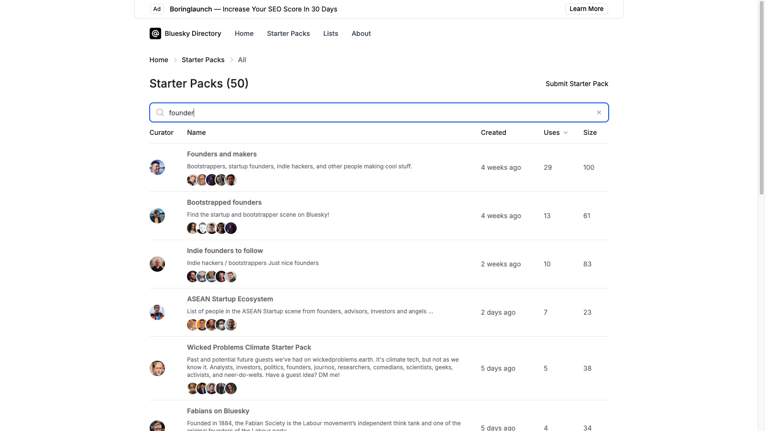Click description 'Indie hackers / bootstrappers Just nice founders'
This screenshot has height=431, width=765.
252,263
